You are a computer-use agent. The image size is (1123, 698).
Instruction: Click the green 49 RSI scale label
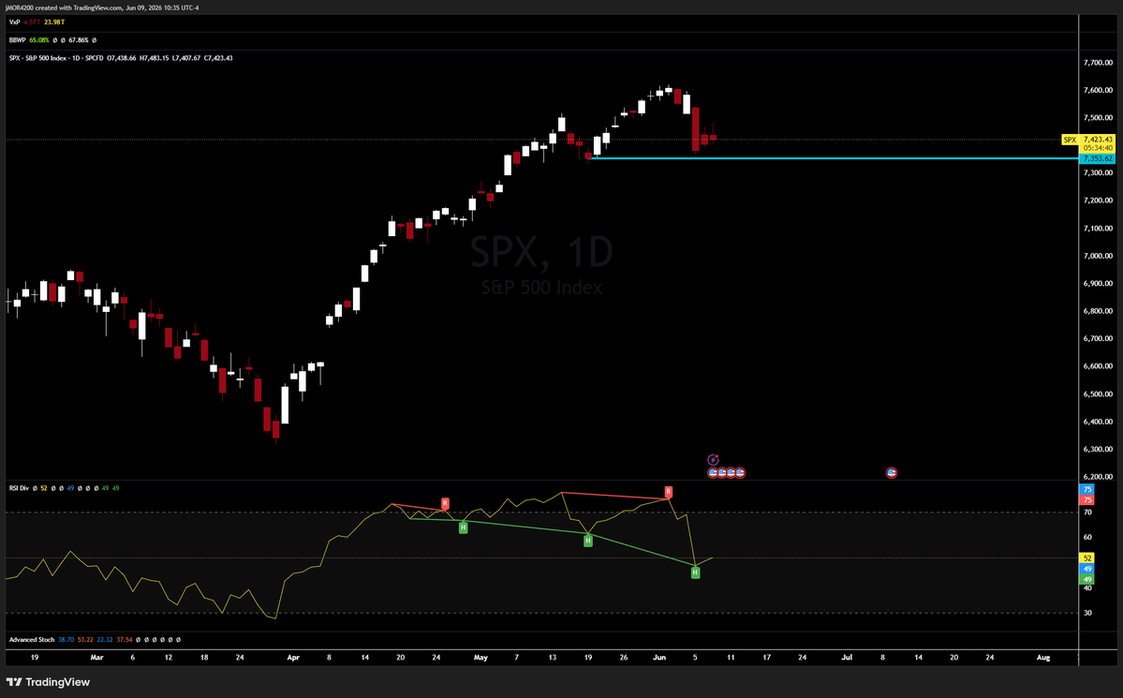[x=1087, y=580]
